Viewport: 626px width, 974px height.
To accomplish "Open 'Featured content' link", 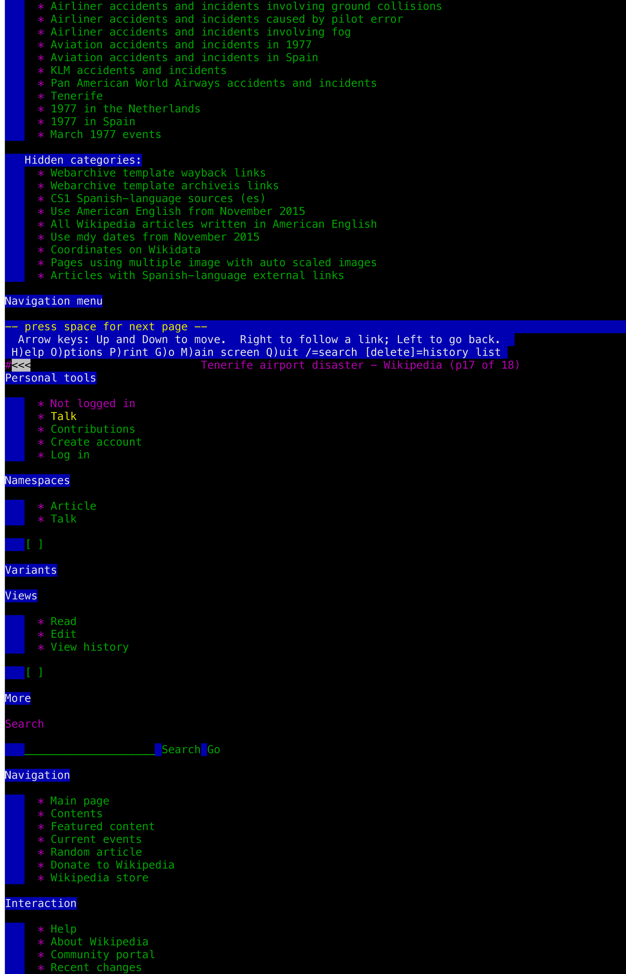I will [102, 827].
